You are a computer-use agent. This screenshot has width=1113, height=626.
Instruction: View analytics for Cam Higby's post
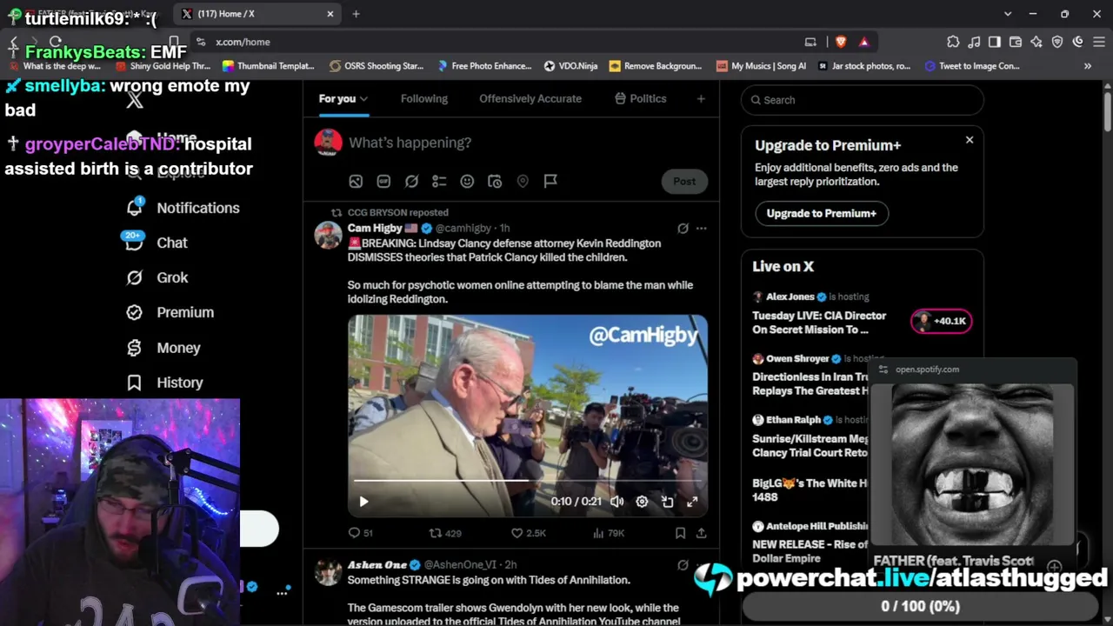coord(609,533)
